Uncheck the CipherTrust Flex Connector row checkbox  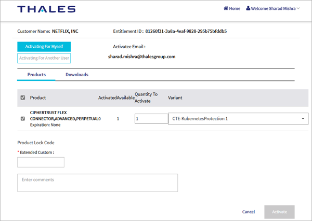22,119
